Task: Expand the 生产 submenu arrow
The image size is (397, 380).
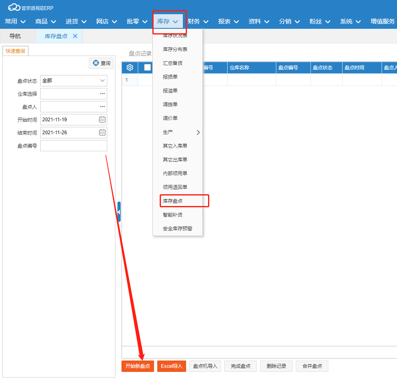Action: click(x=198, y=132)
